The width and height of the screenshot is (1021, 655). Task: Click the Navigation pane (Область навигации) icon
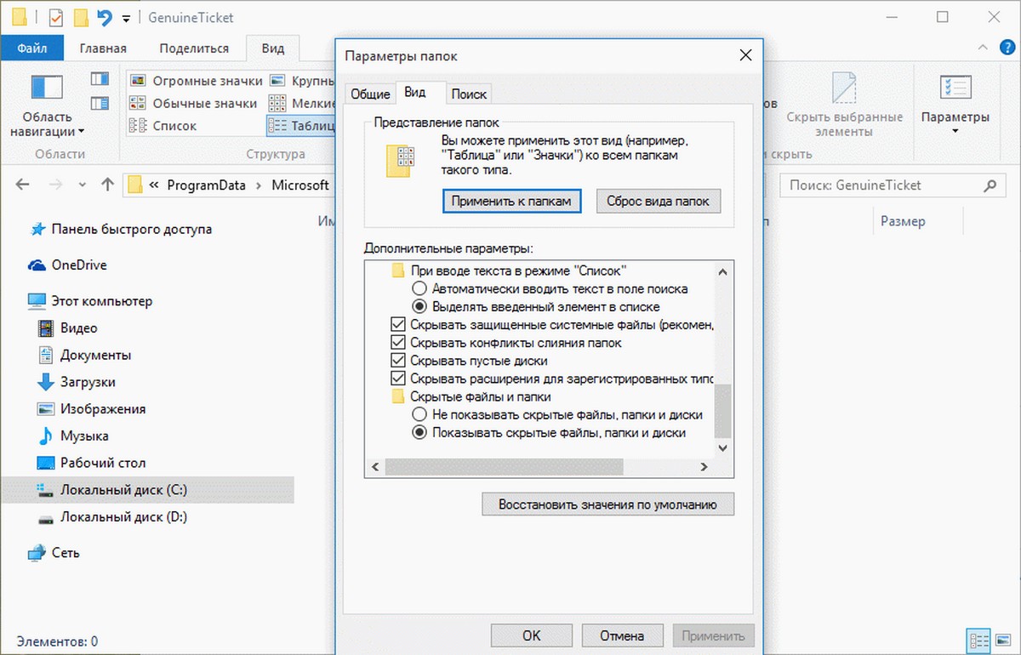point(47,88)
